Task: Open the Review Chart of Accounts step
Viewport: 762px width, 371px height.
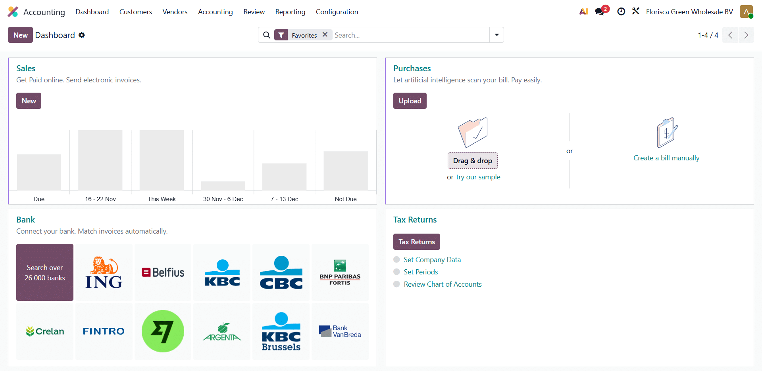Action: (443, 284)
